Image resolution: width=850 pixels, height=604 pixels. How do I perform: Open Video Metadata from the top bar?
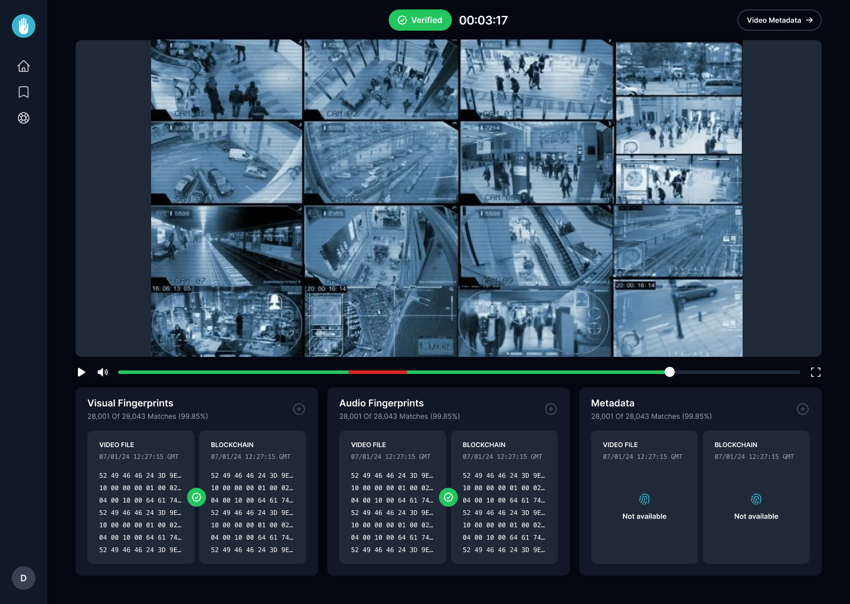tap(779, 20)
